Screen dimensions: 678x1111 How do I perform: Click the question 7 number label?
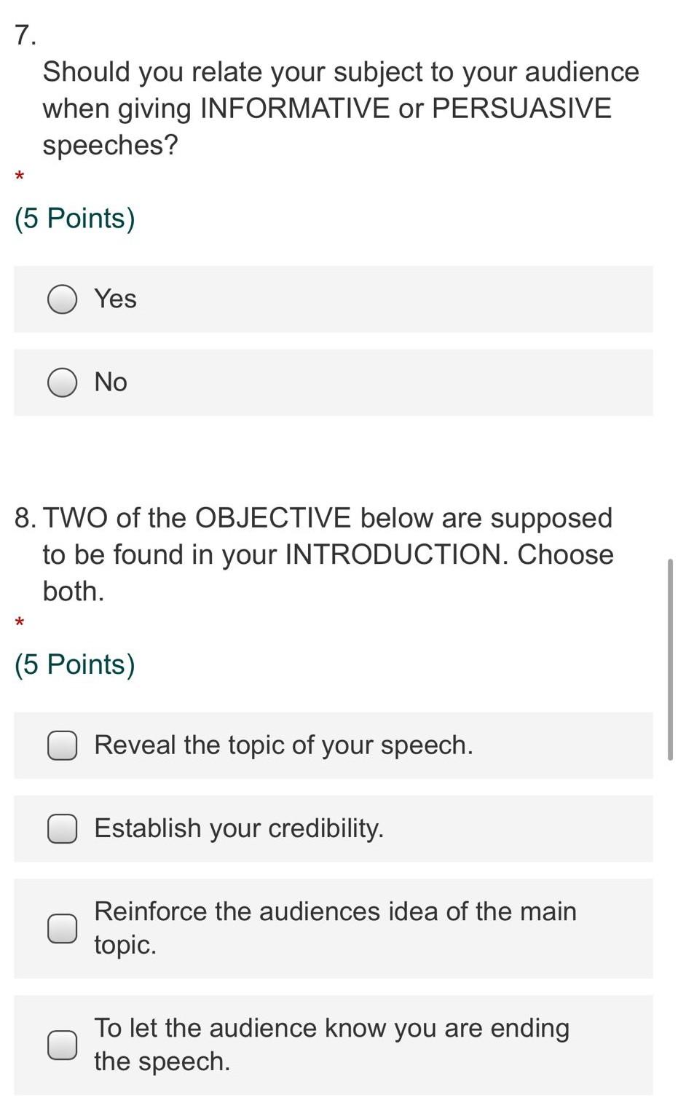tap(23, 35)
